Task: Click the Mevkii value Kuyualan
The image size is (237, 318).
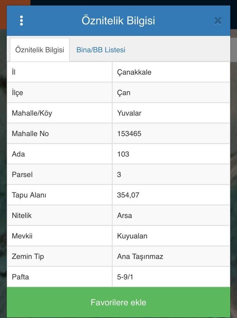Action: tap(132, 236)
